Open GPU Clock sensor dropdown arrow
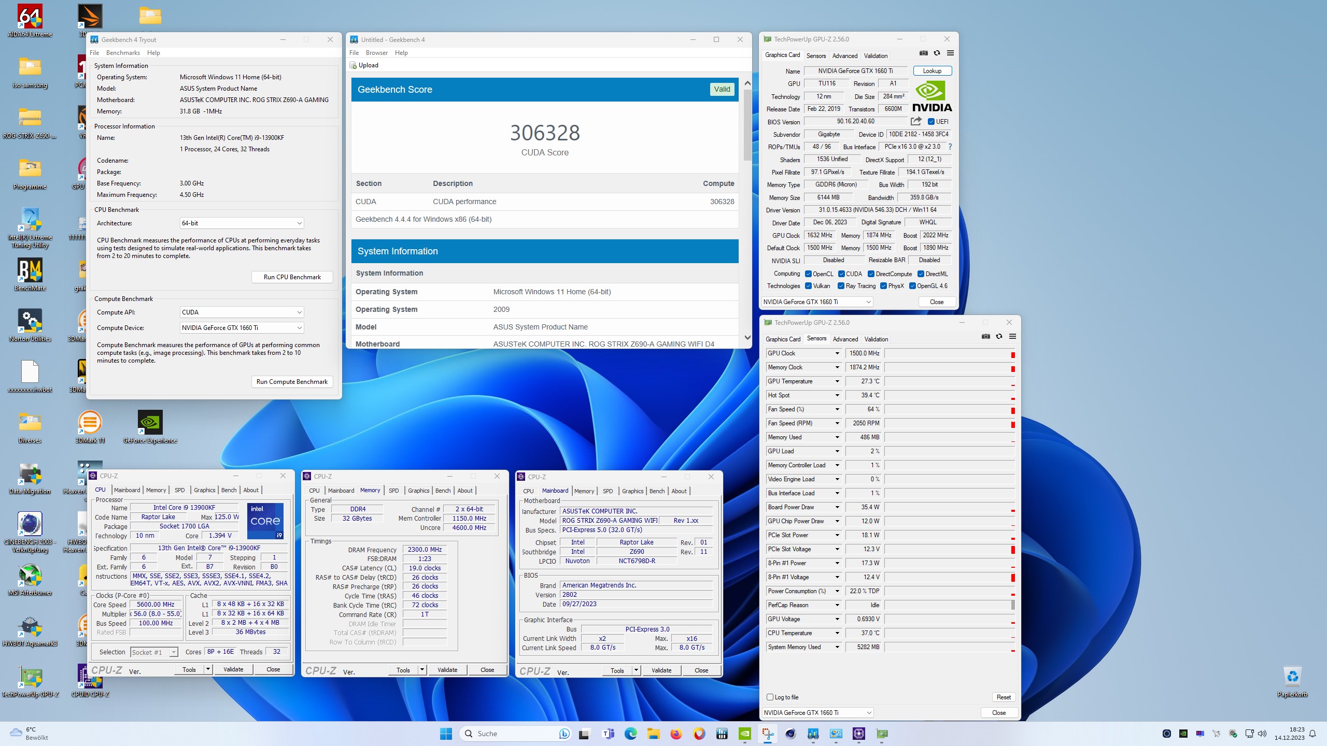Viewport: 1327px width, 746px height. coord(837,353)
